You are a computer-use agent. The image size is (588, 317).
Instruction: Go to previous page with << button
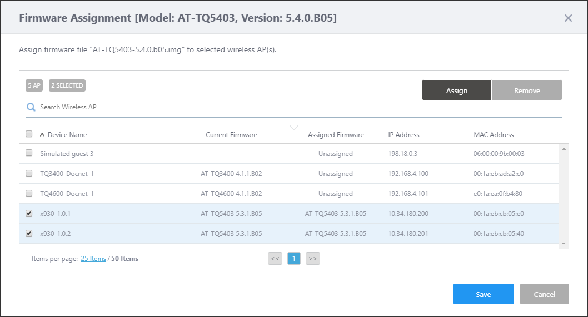tap(275, 258)
